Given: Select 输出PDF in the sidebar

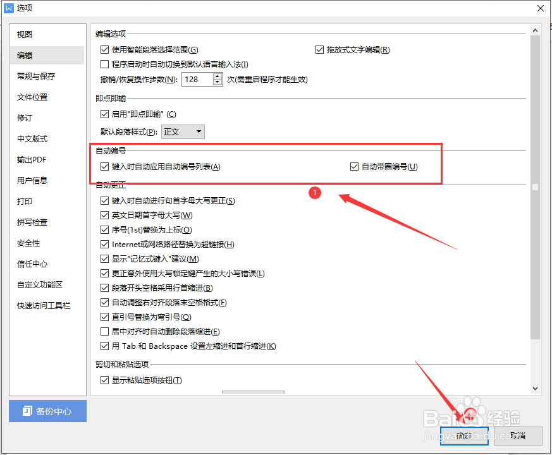Looking at the screenshot, I should point(32,160).
